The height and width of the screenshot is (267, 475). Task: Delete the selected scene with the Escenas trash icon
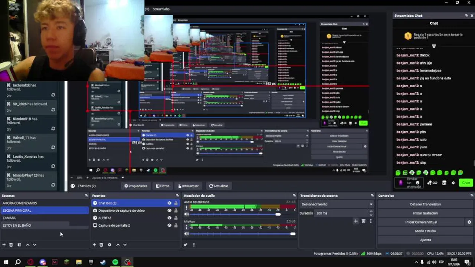click(11, 245)
